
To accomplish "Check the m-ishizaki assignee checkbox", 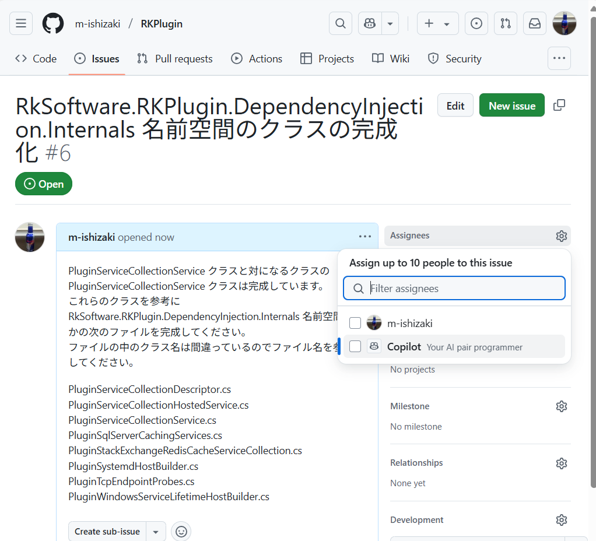I will [355, 324].
